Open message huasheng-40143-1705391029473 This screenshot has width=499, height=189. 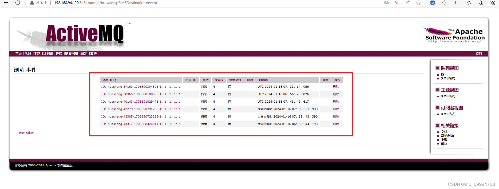[x=141, y=102]
